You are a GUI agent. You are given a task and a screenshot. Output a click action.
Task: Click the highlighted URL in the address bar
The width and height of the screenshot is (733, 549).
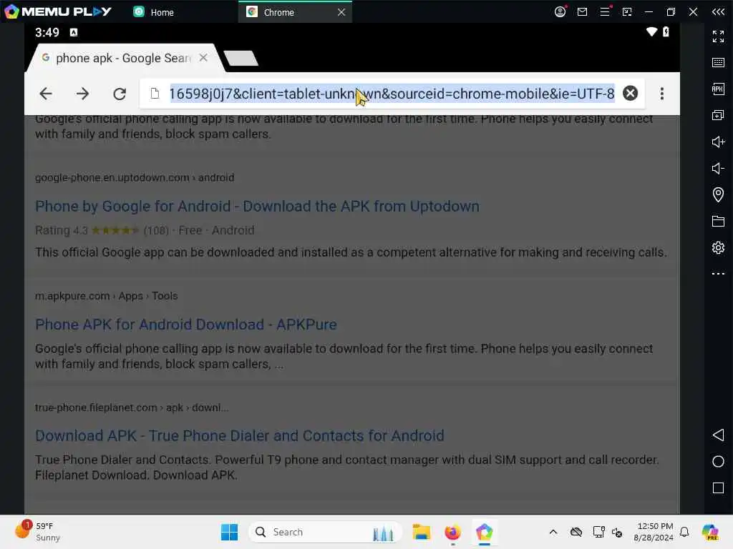392,94
